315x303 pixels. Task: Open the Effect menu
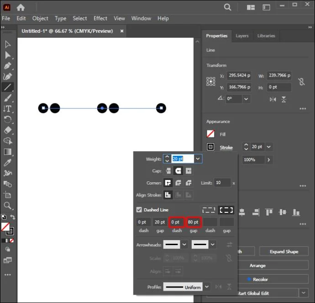[x=100, y=18]
